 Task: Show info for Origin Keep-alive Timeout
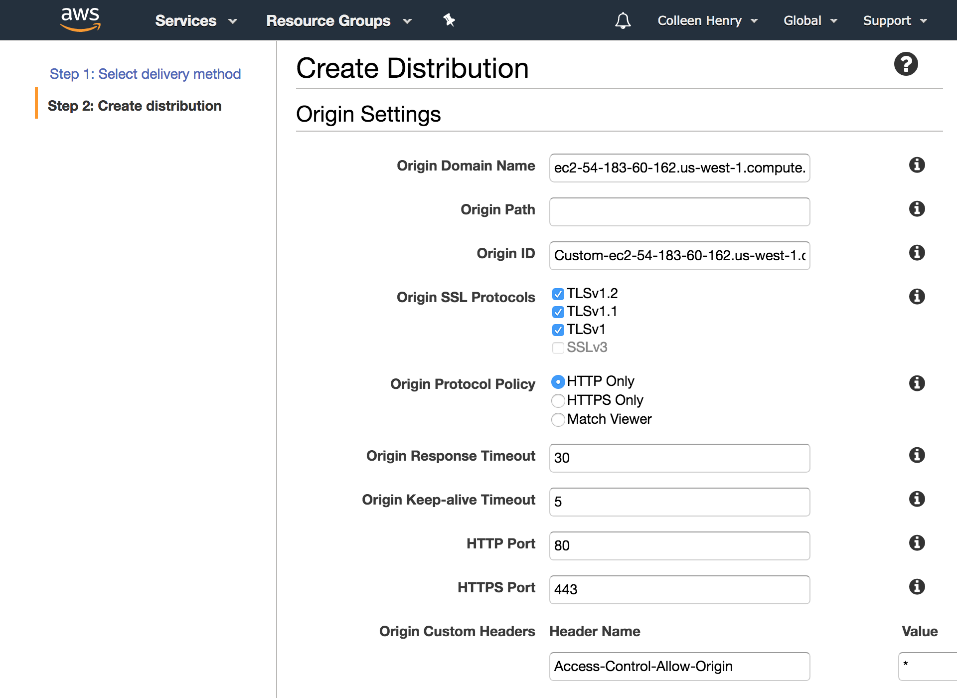[x=917, y=499]
